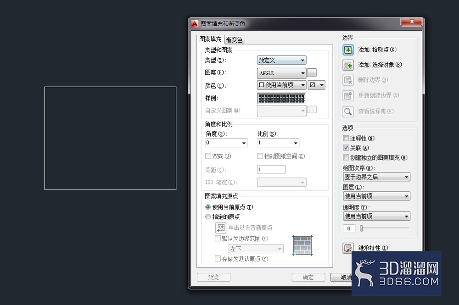459x305 pixels.
Task: Click the Recreate boundary icon
Action: click(348, 95)
